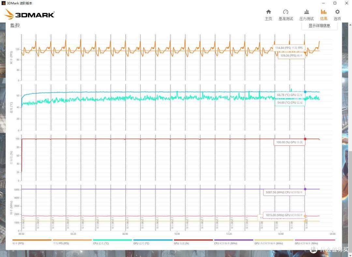Close the 3DMark window
The image size is (352, 257).
point(346,3)
